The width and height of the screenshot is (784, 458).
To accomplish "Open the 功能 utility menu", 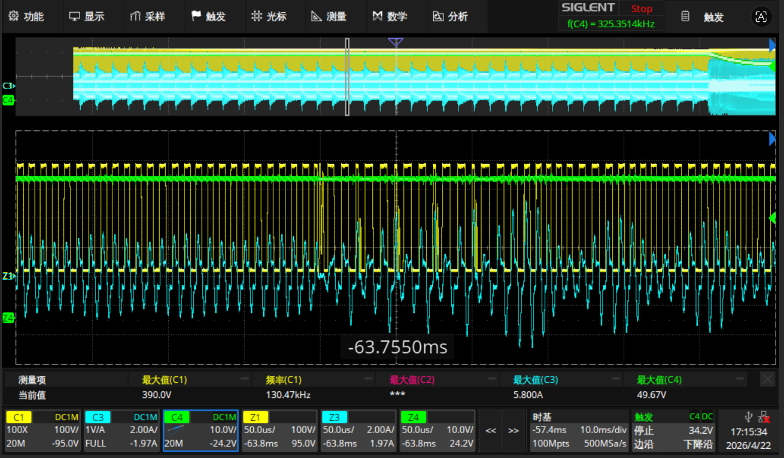I will (27, 16).
